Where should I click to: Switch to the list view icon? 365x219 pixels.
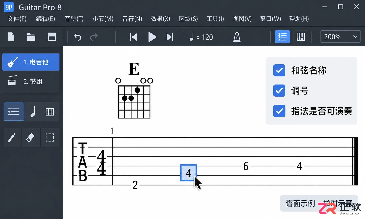(x=282, y=37)
